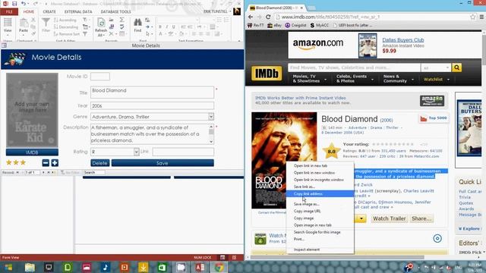Click the Description field scrollbar down arrow
The width and height of the screenshot is (486, 273).
211,142
